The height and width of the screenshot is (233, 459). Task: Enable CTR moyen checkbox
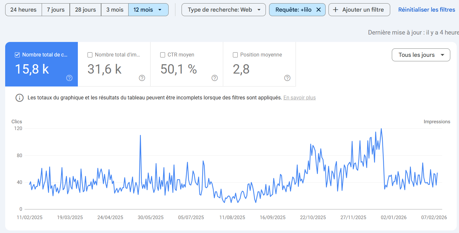click(x=163, y=55)
